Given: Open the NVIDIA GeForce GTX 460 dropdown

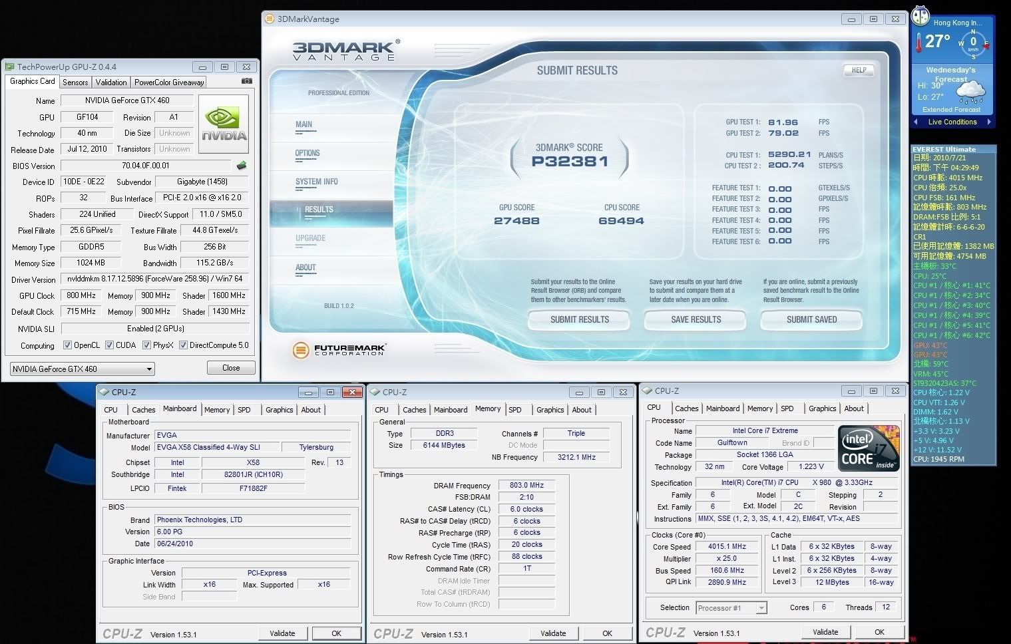Looking at the screenshot, I should pos(82,369).
